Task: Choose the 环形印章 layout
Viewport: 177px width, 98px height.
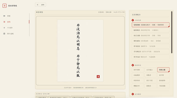Action: [x=138, y=80]
